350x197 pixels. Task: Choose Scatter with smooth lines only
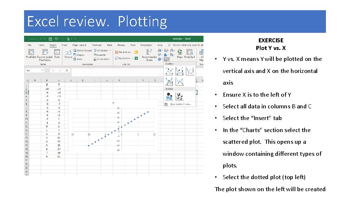point(190,71)
